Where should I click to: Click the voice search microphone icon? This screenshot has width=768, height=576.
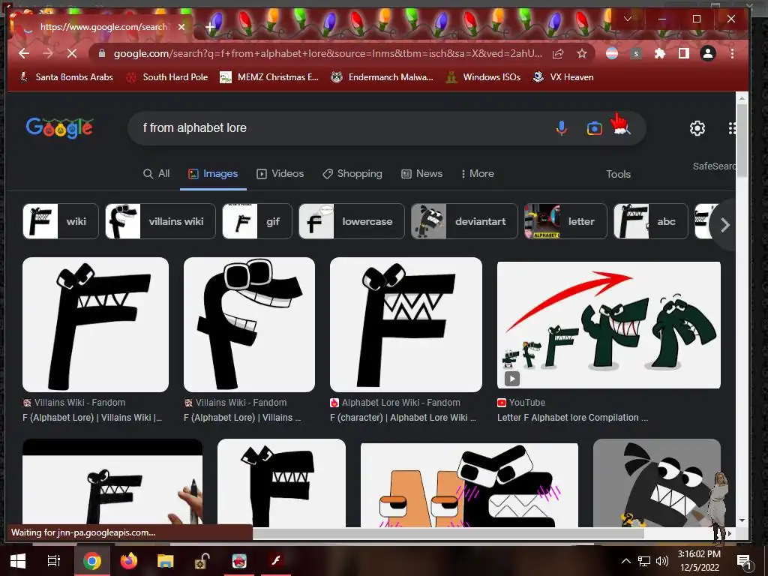coord(562,127)
